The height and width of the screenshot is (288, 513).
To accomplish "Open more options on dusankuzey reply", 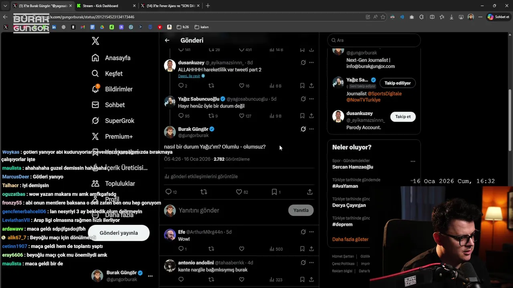I will 311,62.
